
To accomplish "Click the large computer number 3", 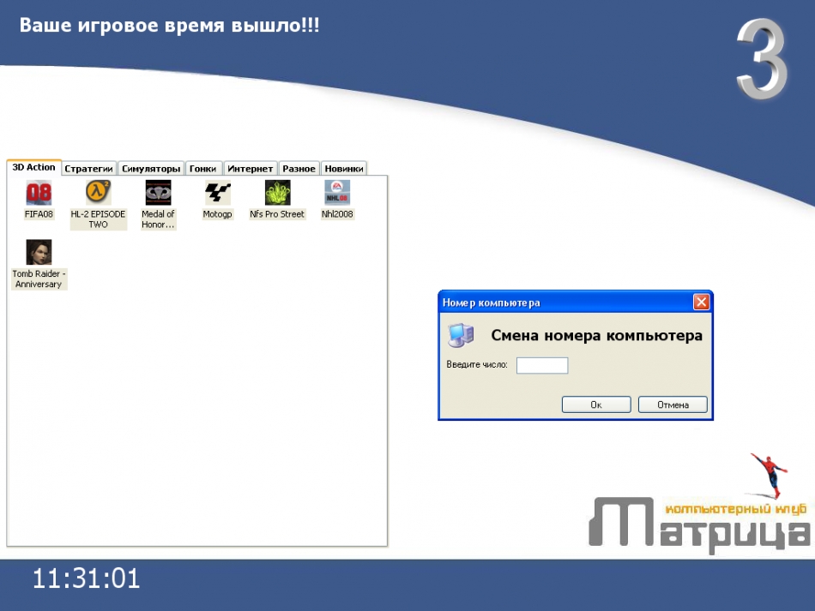I will [x=762, y=58].
